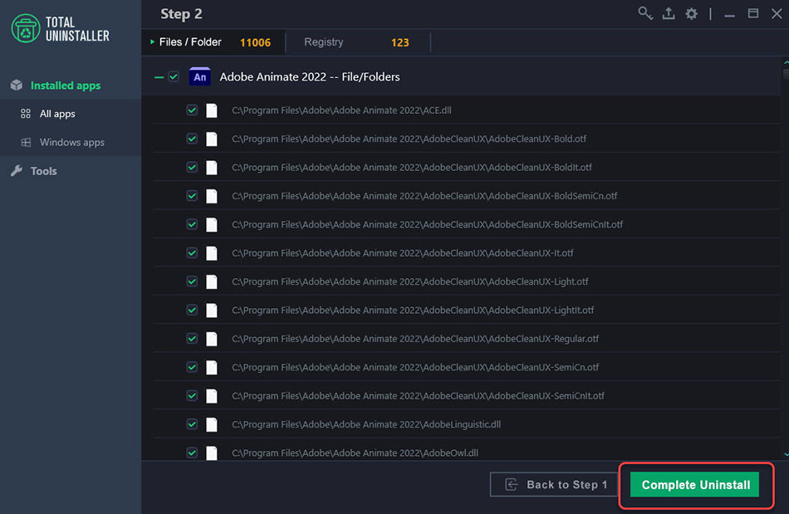Image resolution: width=789 pixels, height=514 pixels.
Task: Open settings gear icon
Action: point(691,13)
